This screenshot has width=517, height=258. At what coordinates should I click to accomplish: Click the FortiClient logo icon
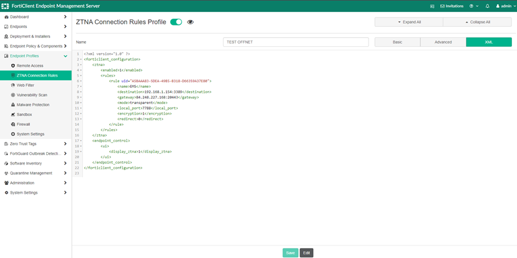point(5,6)
